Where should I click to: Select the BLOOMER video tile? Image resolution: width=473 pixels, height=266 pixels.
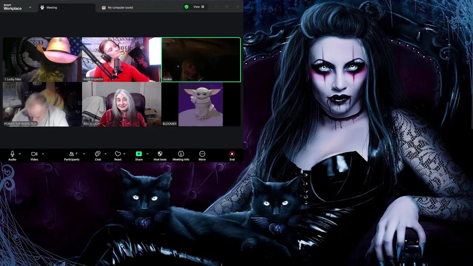pyautogui.click(x=201, y=104)
